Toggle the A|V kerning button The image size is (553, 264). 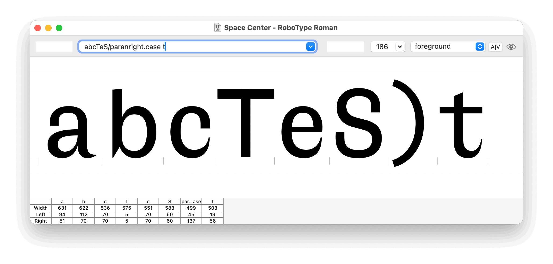coord(495,47)
